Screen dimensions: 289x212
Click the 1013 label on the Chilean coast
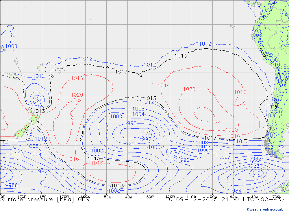pyautogui.click(x=268, y=128)
